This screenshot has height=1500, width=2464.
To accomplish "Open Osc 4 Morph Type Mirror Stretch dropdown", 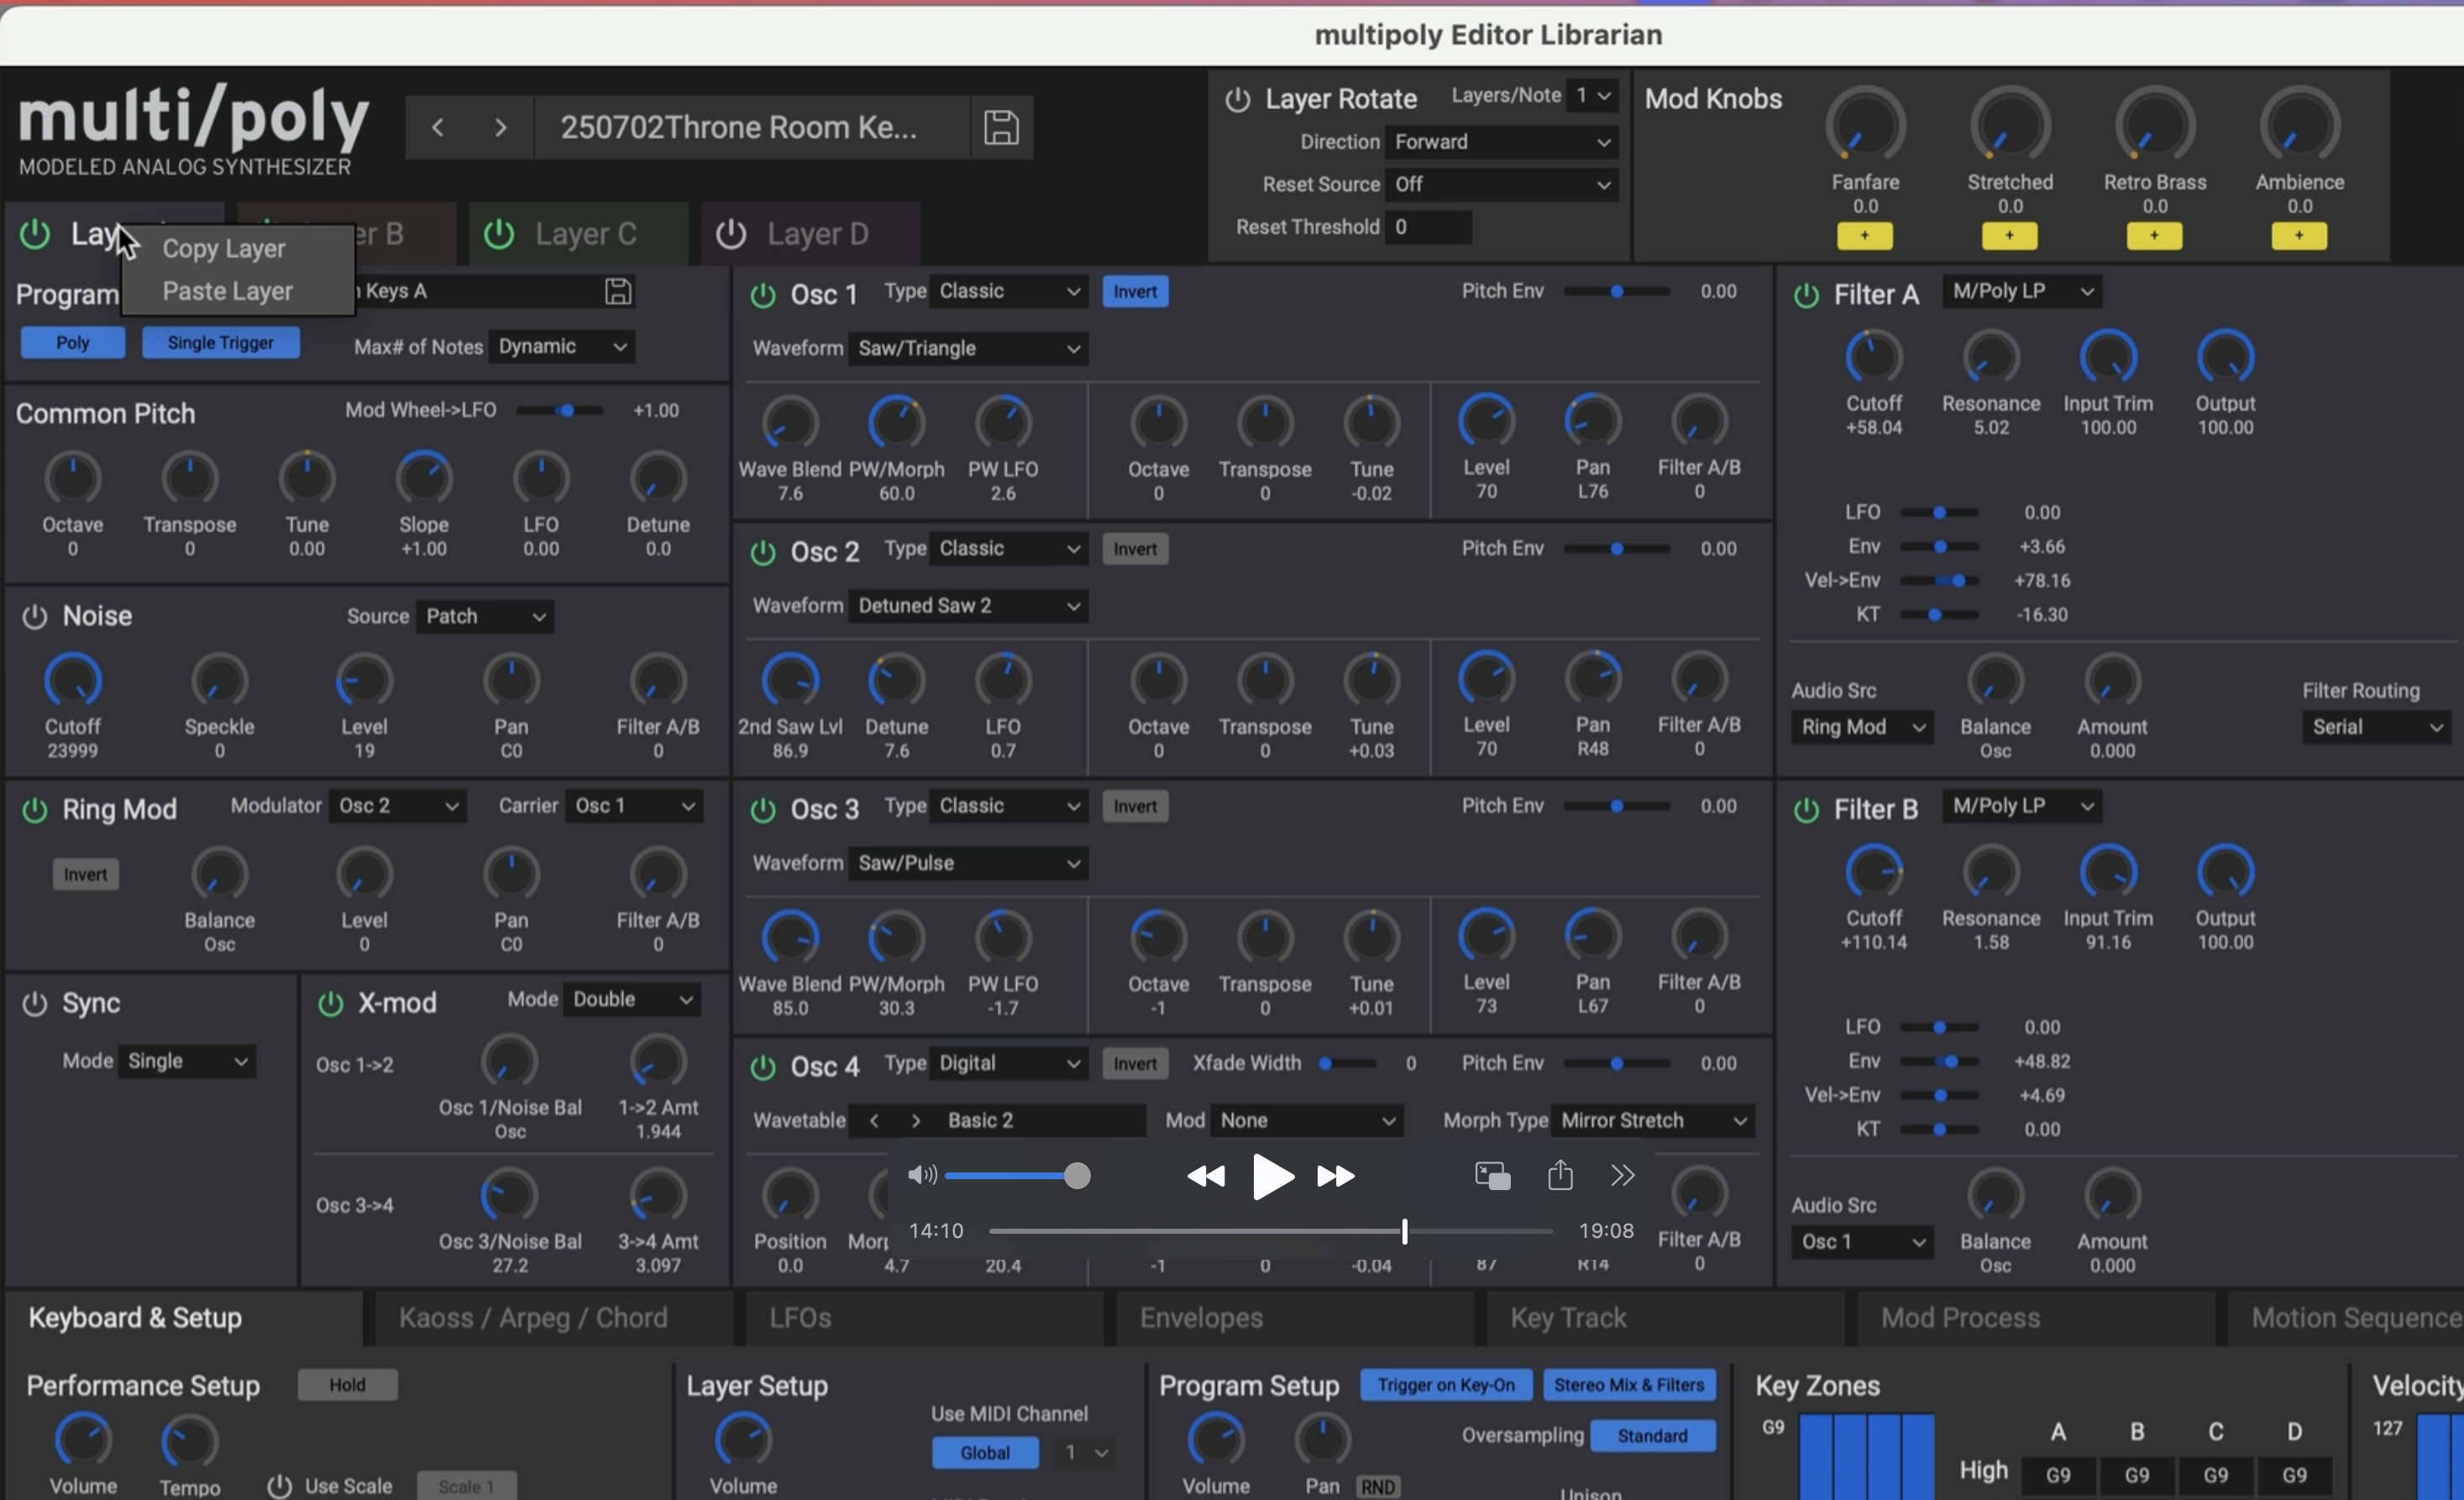I will point(1653,1121).
